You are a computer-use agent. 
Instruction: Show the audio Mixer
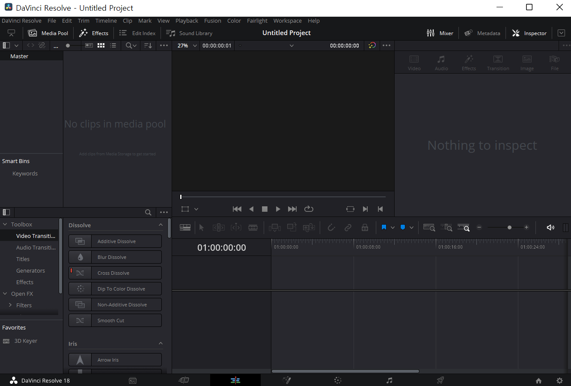click(x=440, y=33)
